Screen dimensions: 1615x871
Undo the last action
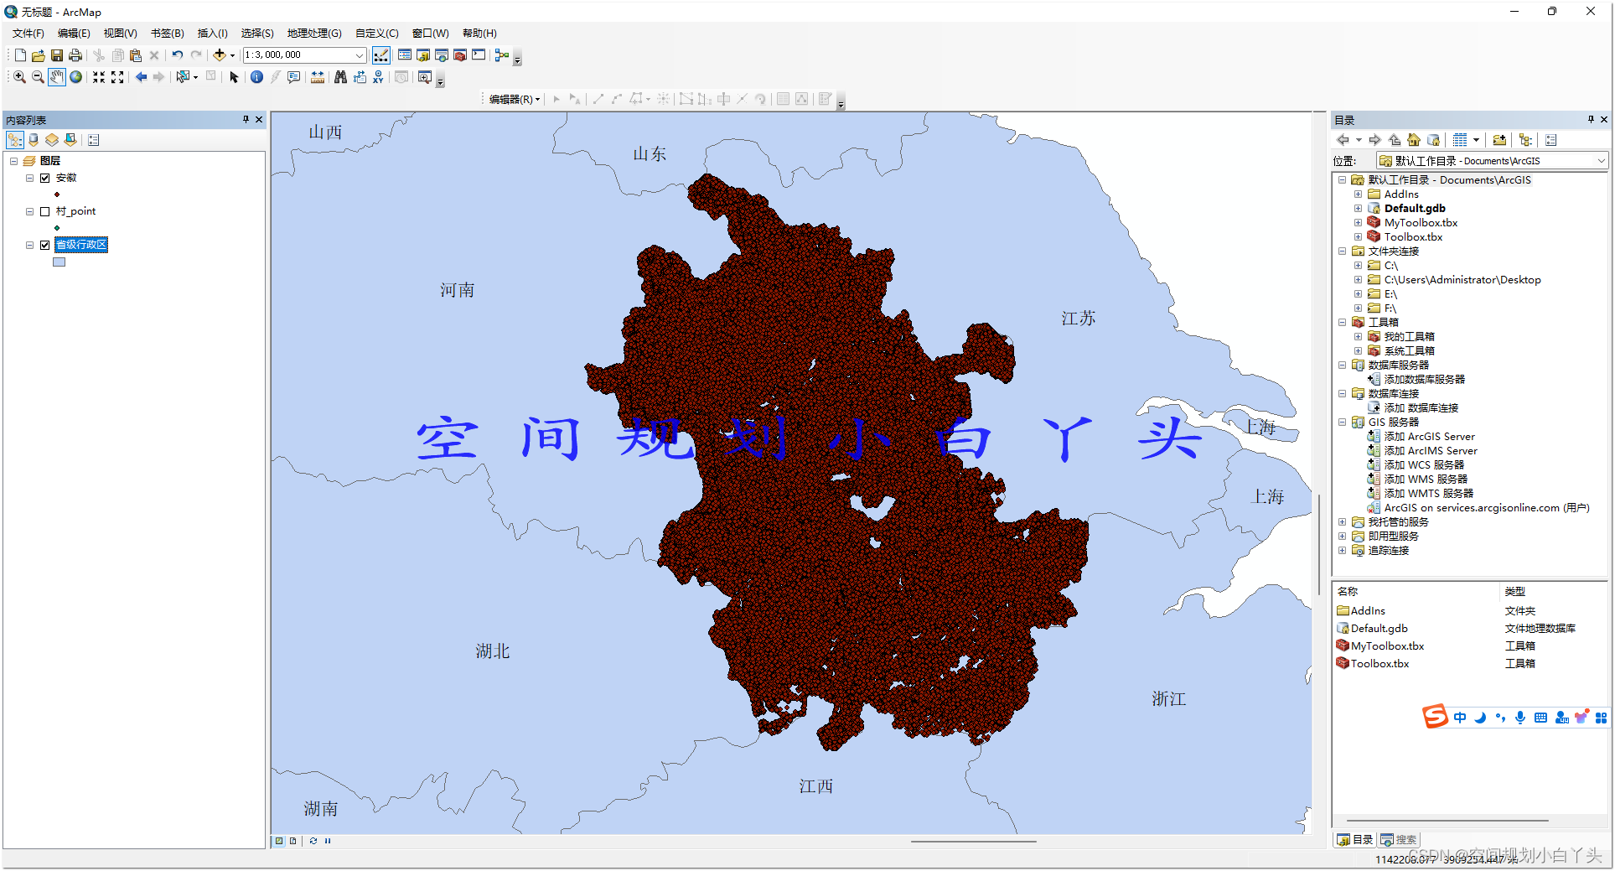pos(178,55)
